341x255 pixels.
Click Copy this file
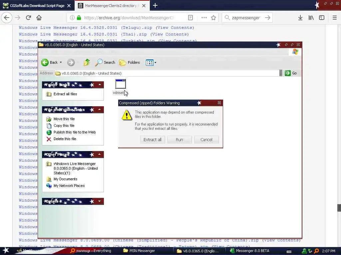click(x=64, y=126)
